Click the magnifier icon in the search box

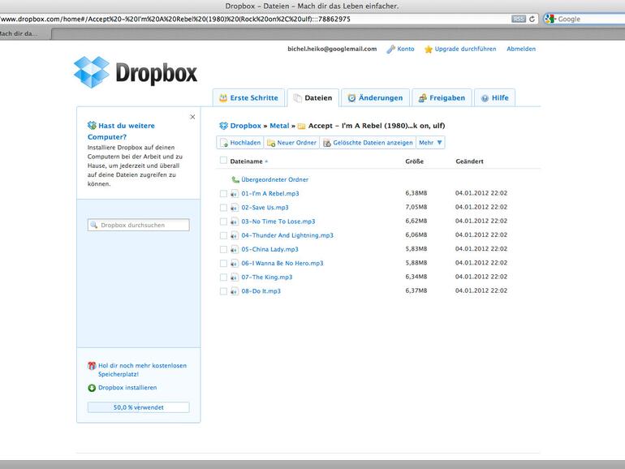(x=93, y=225)
